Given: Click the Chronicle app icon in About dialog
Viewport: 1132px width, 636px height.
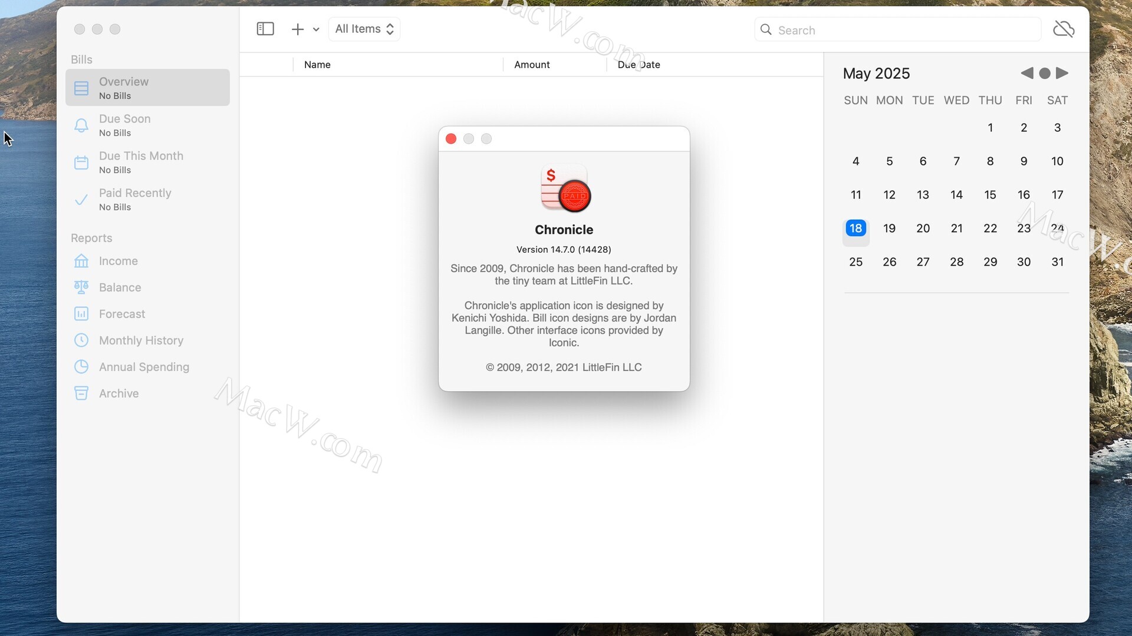Looking at the screenshot, I should click(565, 188).
